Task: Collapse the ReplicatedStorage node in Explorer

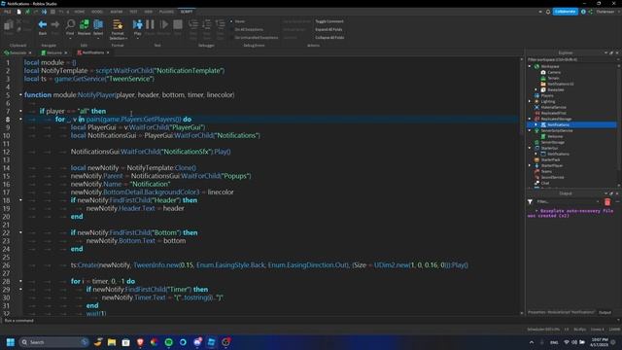Action: tap(530, 119)
